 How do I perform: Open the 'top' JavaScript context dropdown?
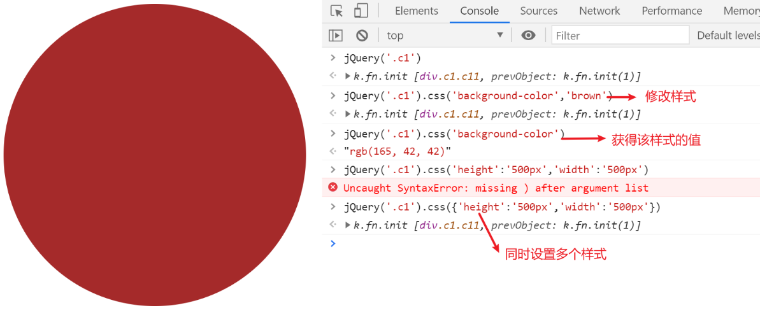445,36
